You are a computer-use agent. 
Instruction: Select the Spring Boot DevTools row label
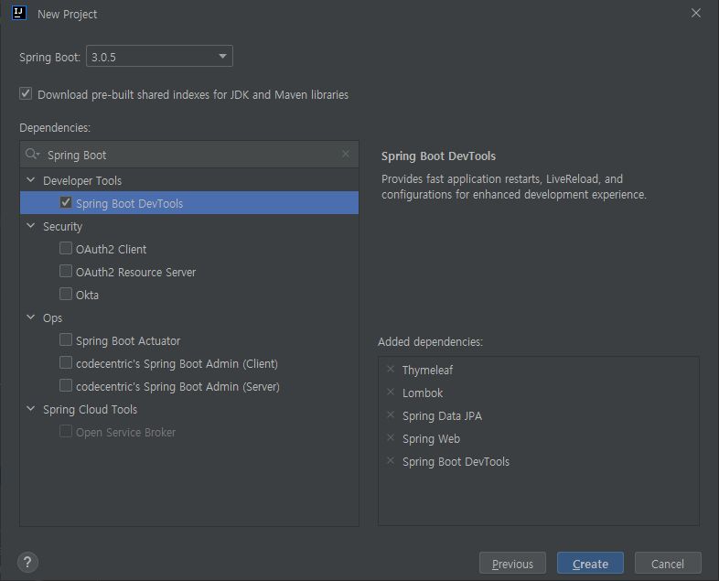129,204
